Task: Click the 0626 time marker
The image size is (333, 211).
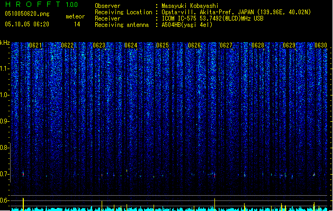Action: coord(194,45)
